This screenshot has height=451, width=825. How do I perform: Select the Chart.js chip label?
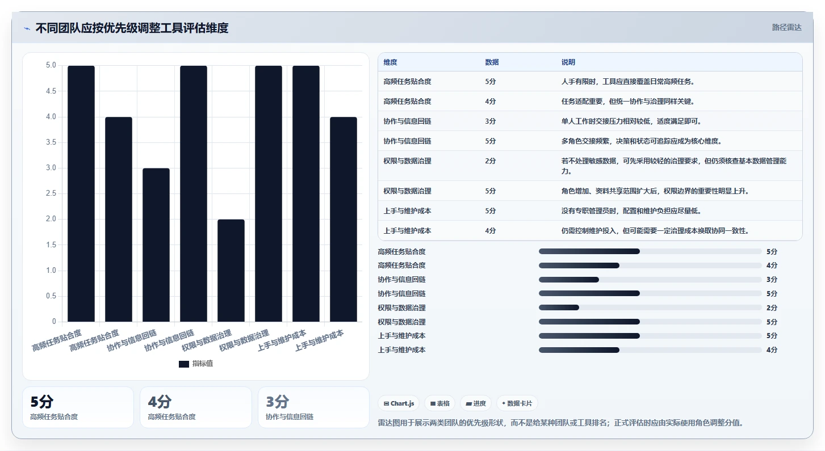(403, 403)
